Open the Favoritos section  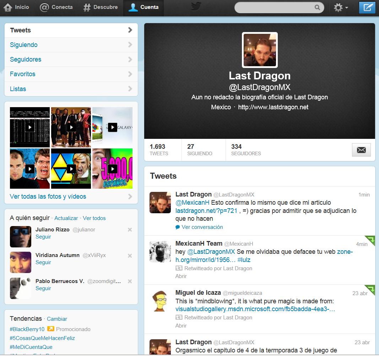tap(71, 74)
